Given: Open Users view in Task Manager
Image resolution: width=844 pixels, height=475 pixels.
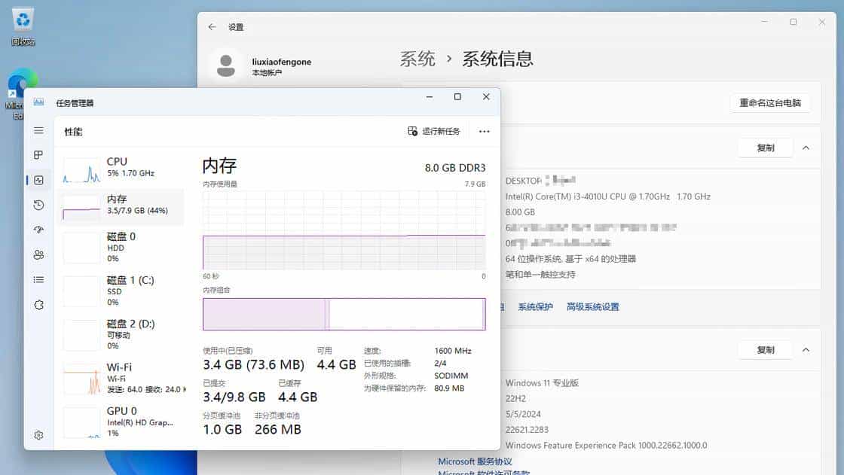Looking at the screenshot, I should (38, 254).
